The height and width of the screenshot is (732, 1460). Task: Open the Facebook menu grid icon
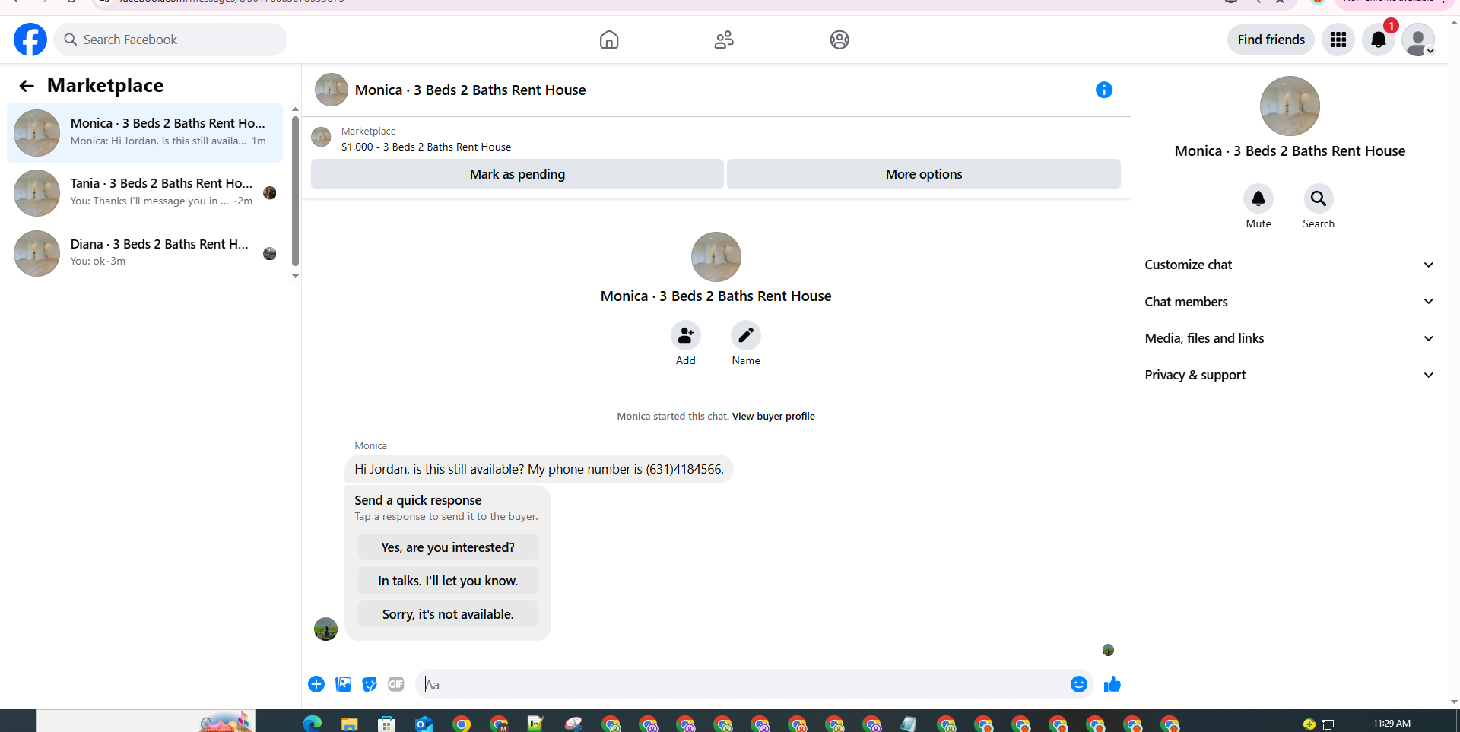(x=1338, y=40)
